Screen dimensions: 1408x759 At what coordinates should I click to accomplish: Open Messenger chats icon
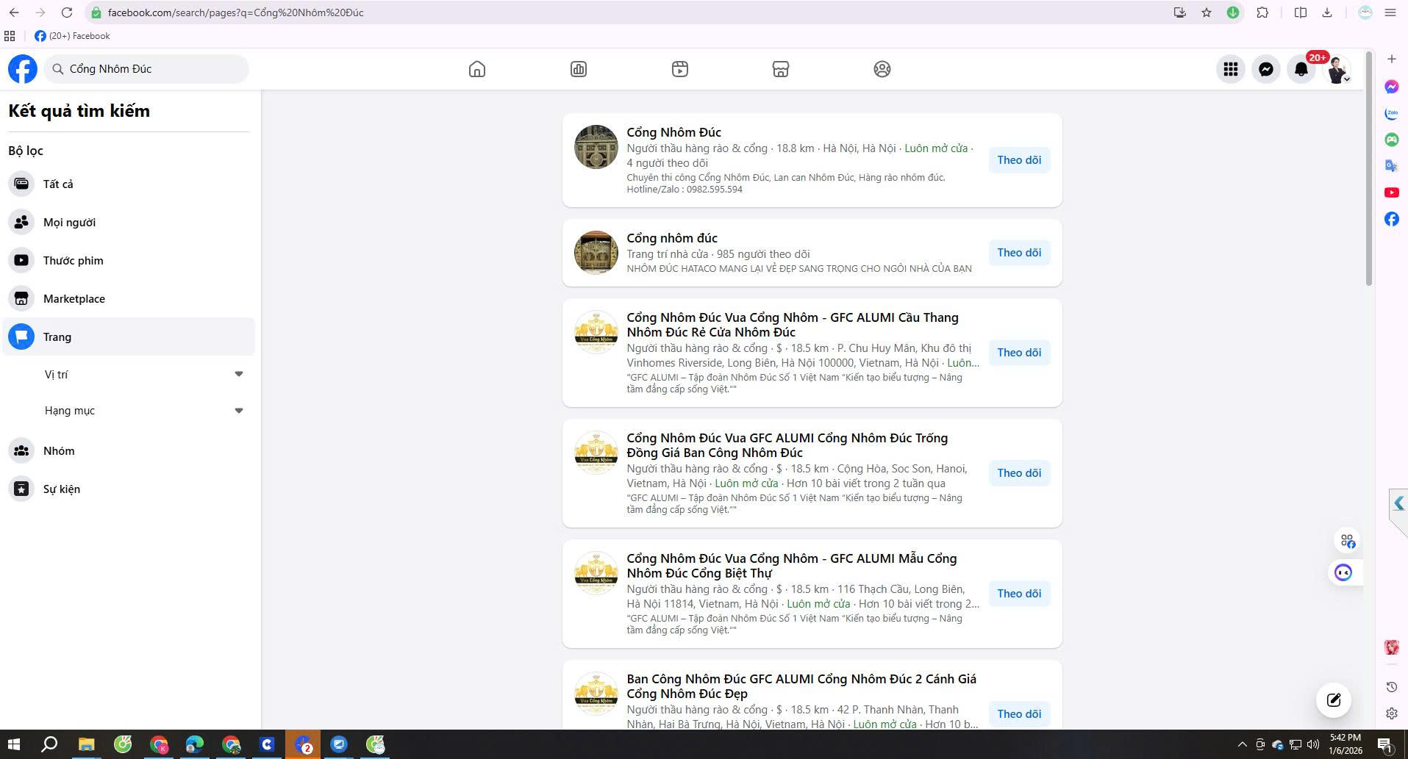point(1266,69)
